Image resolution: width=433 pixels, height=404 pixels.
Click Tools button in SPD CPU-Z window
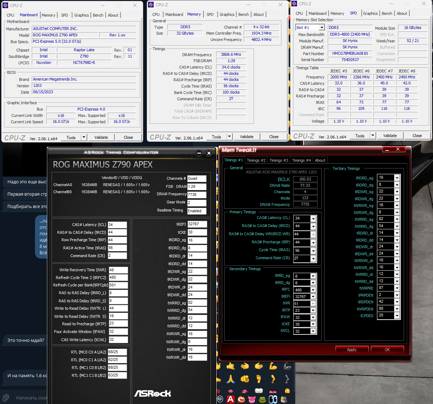tap(360, 136)
